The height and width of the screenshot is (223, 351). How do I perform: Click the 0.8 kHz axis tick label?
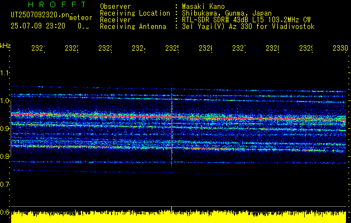pos(4,156)
